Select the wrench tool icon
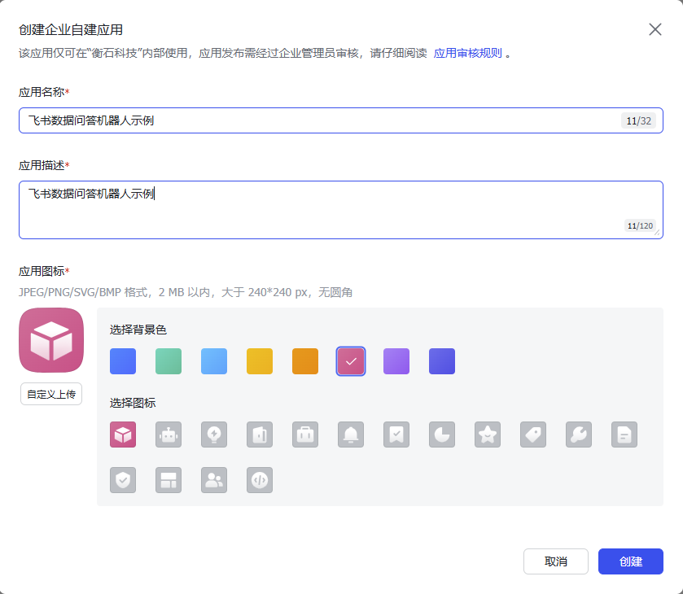Screen dimensions: 683x594 (579, 435)
